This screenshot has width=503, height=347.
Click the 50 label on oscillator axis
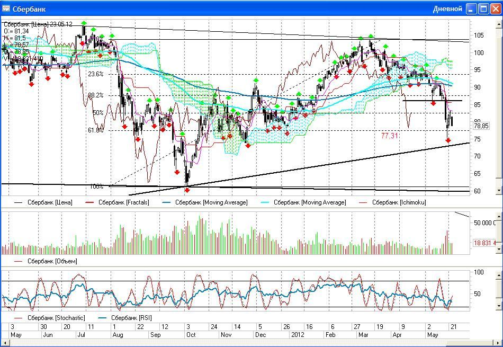coord(478,293)
